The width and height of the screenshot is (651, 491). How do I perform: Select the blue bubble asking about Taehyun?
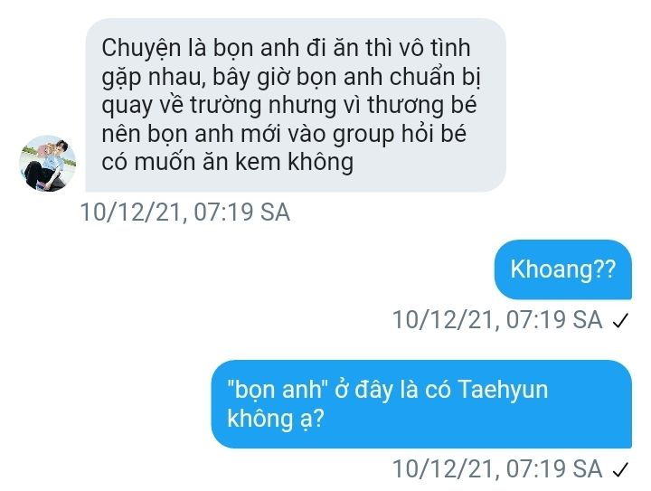[421, 404]
